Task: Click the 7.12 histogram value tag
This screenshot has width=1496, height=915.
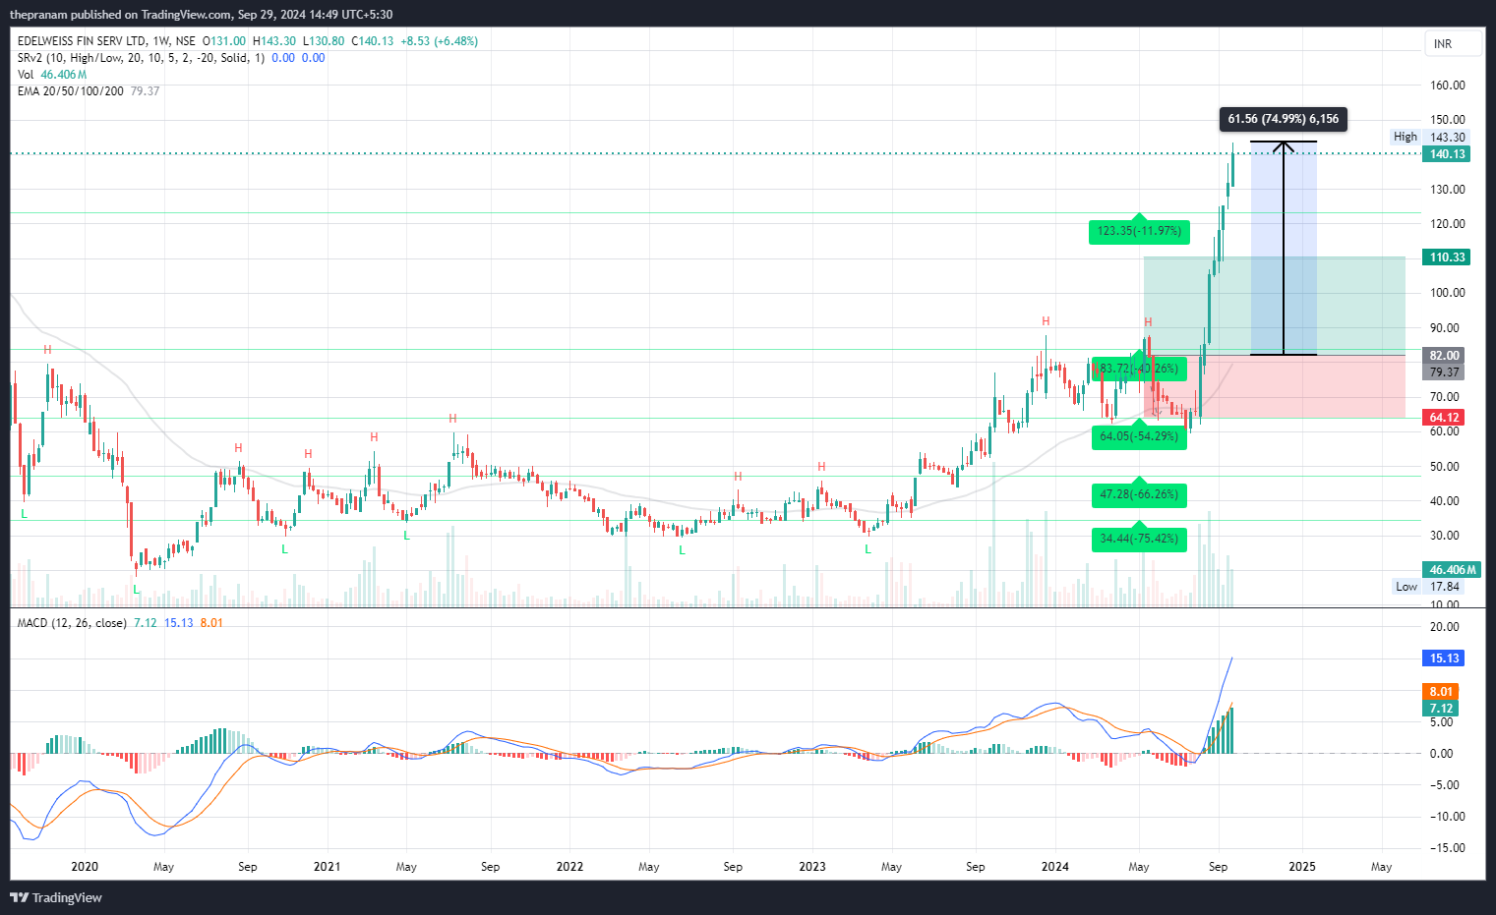Action: click(x=1441, y=709)
